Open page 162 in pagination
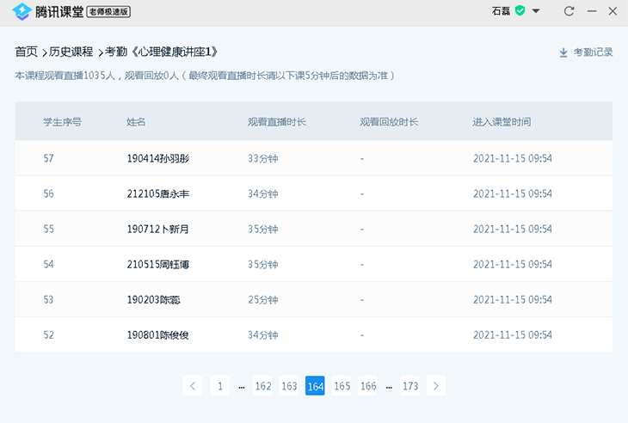 click(262, 386)
